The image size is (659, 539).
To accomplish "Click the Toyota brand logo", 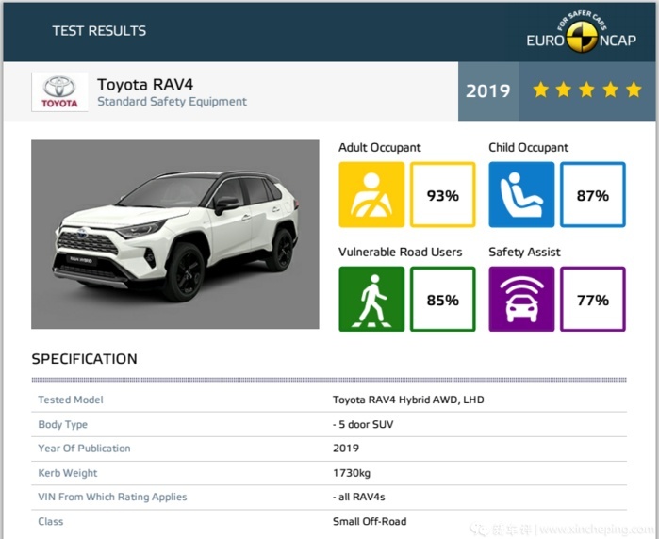I will 59,91.
